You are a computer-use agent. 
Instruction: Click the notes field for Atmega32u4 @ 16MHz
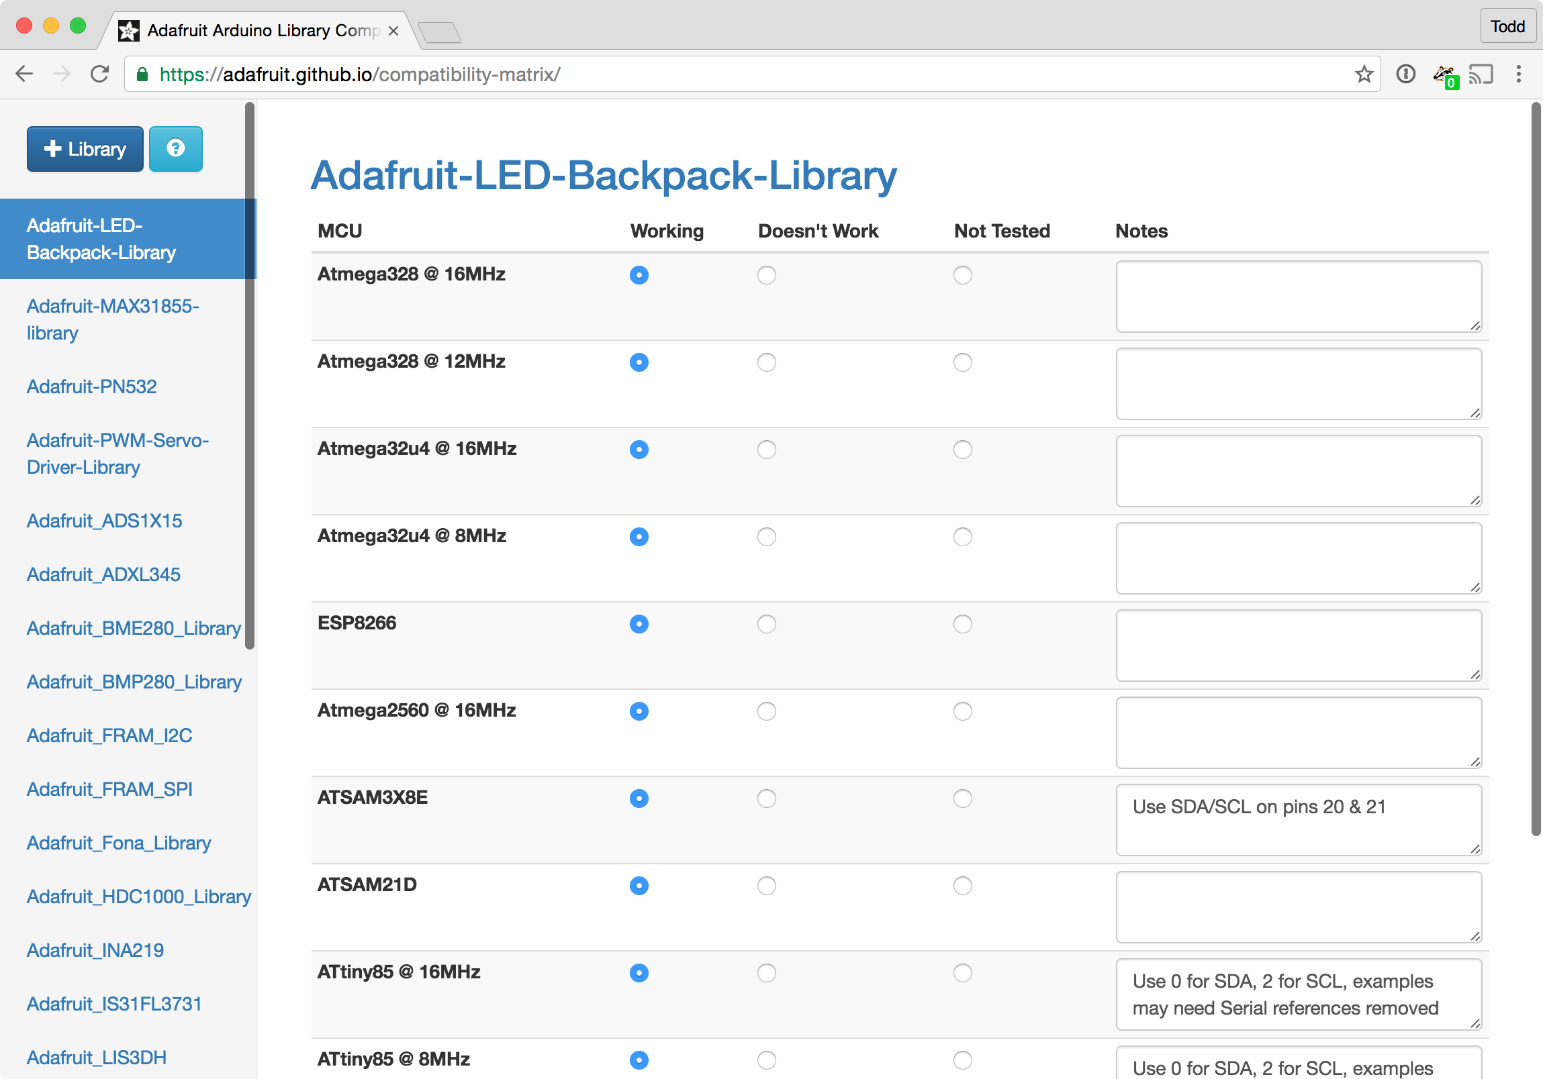tap(1299, 470)
